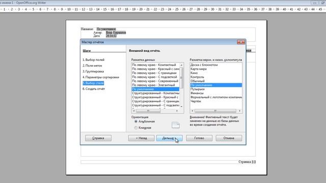326x183 pixels.
Task: Select По умолчанию in data layout list
Action: (155, 89)
